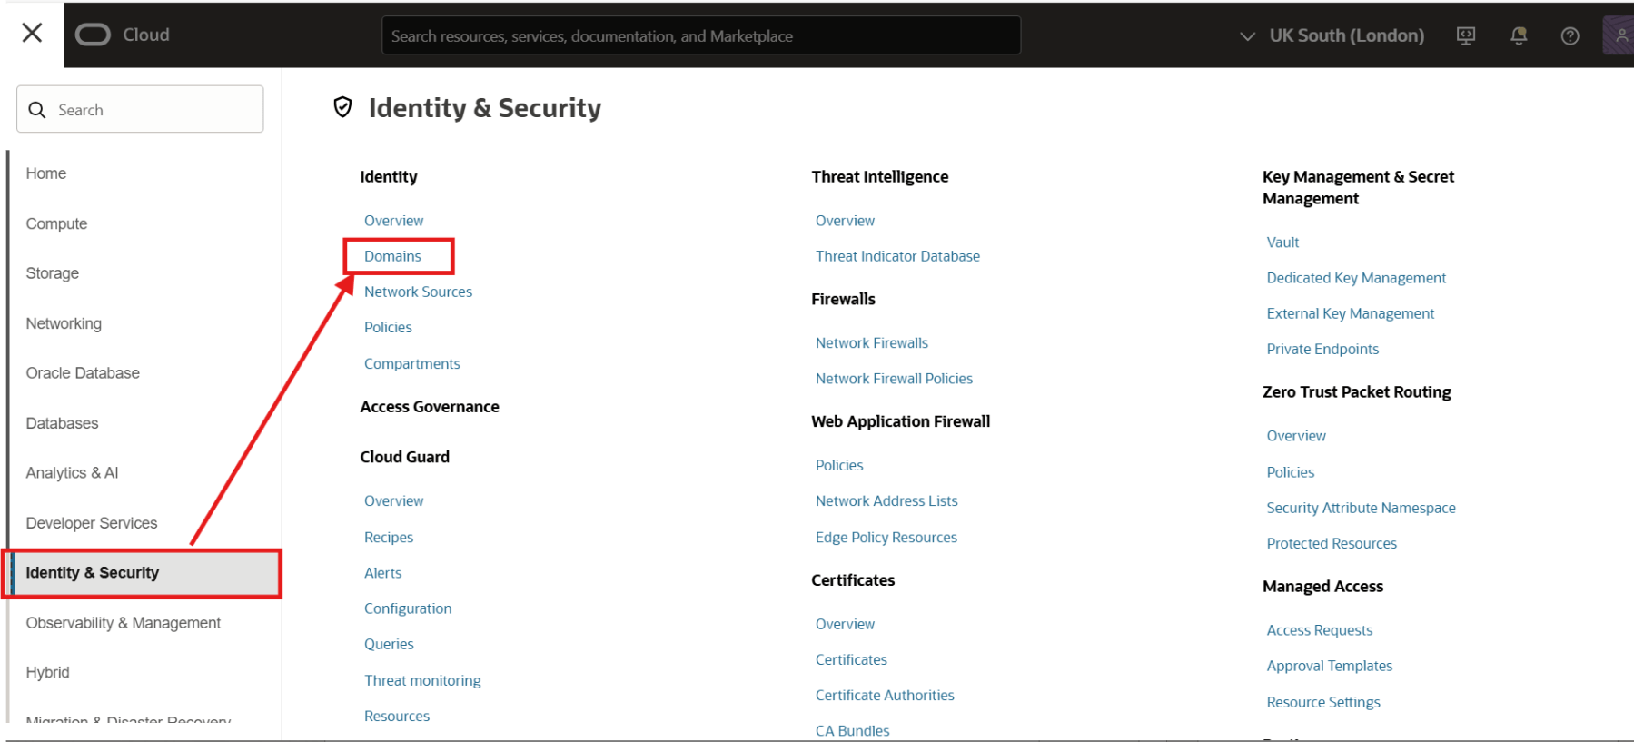Viewport: 1634px width, 742px height.
Task: Open the Cloud Shell developer tools icon
Action: [1465, 35]
